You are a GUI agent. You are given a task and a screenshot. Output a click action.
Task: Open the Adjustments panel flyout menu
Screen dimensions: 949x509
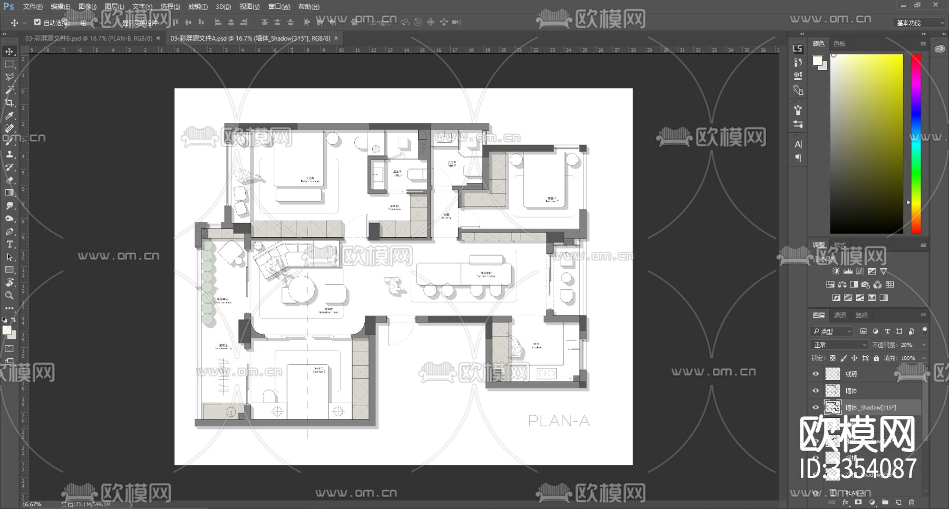tap(923, 244)
